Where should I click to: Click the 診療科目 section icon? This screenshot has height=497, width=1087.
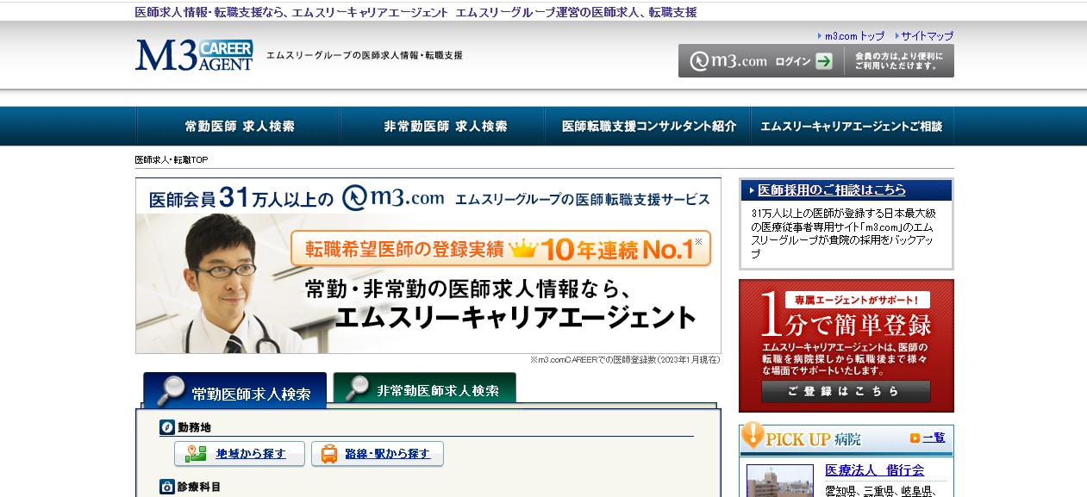[x=167, y=487]
